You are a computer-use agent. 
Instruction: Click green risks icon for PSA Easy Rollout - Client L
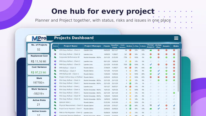click(174, 93)
